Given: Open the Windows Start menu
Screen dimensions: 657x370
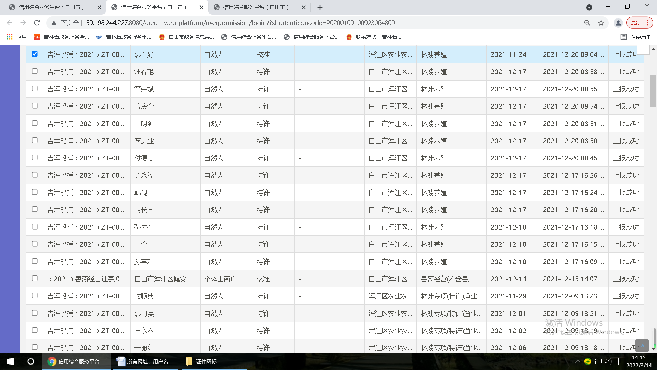Looking at the screenshot, I should tap(10, 361).
